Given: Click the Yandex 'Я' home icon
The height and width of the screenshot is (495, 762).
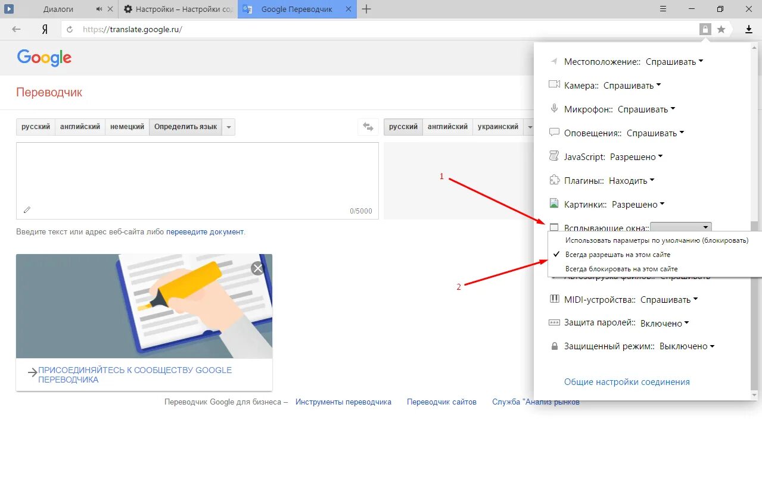Looking at the screenshot, I should click(x=44, y=29).
